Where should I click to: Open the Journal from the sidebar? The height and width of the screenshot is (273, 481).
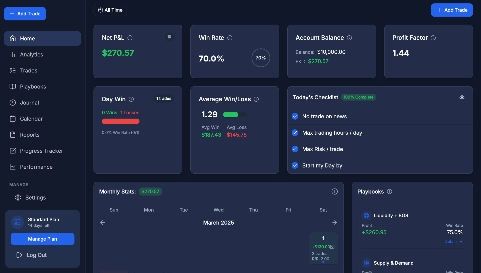point(30,103)
